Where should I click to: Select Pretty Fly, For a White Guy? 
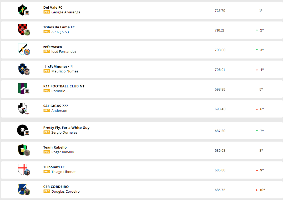66,128
